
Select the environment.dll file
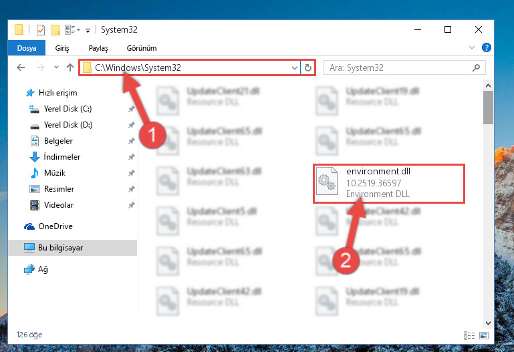click(x=389, y=184)
